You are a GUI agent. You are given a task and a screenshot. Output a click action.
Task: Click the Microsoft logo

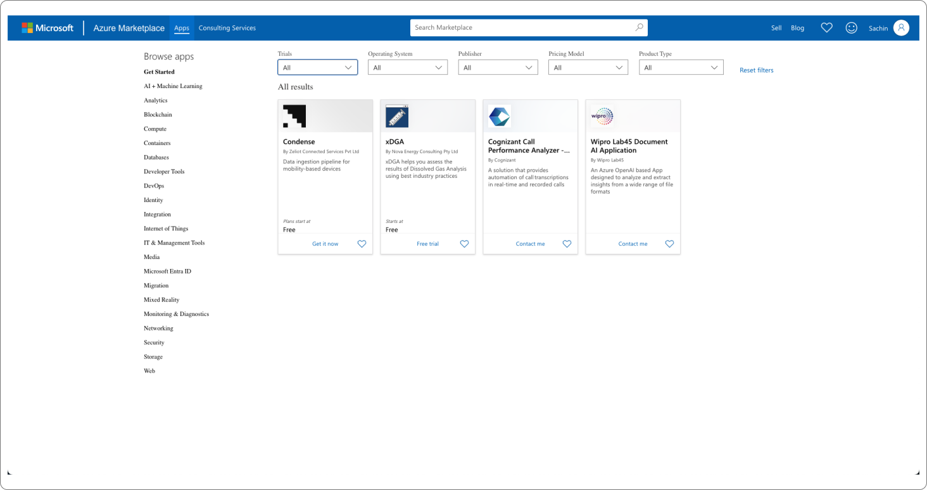coord(47,28)
